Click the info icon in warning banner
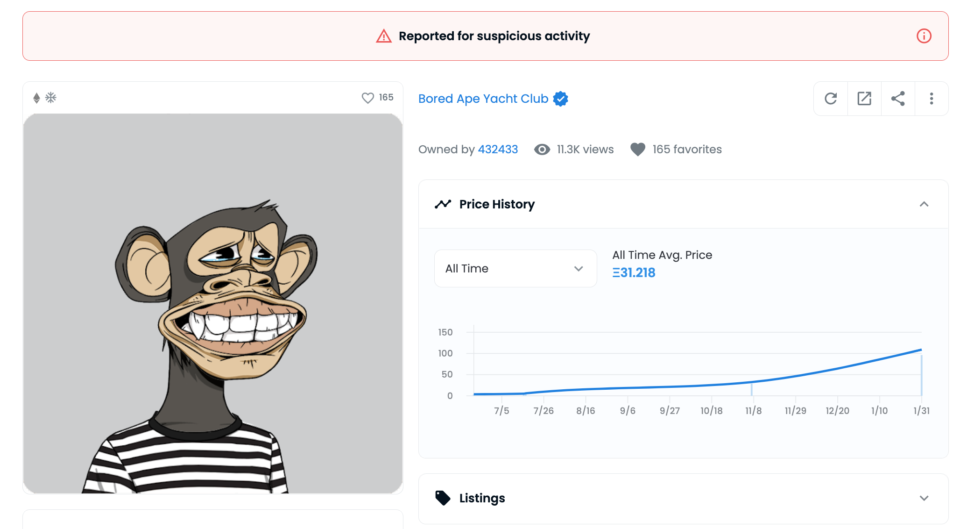Viewport: 960px width, 529px height. click(x=924, y=36)
